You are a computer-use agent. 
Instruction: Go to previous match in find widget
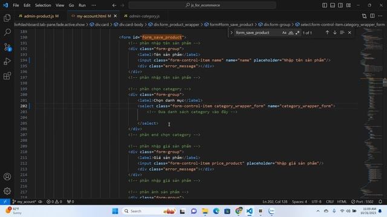point(327,33)
